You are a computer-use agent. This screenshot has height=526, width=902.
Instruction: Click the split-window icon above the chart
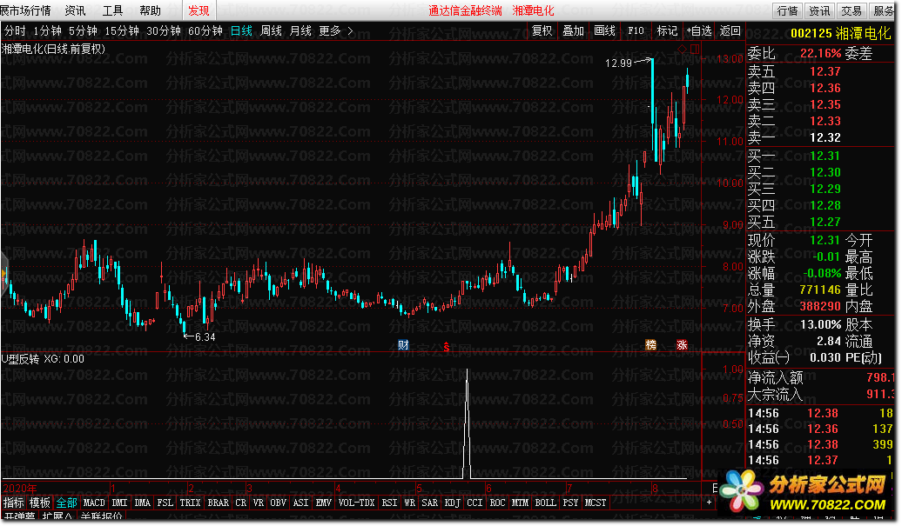(x=695, y=50)
